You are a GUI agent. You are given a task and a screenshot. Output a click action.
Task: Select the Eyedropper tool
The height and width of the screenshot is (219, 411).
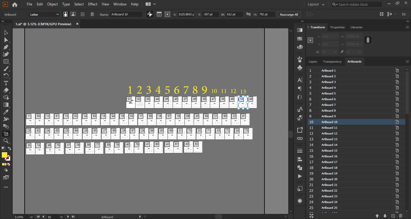click(6, 112)
